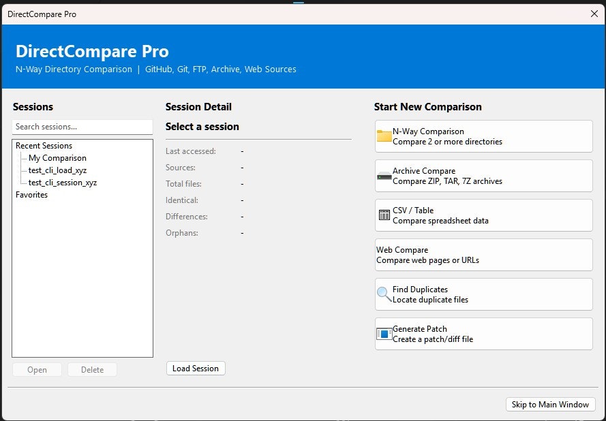Click the Find Duplicates magnifier icon
Screen dimensions: 606x421
384,294
